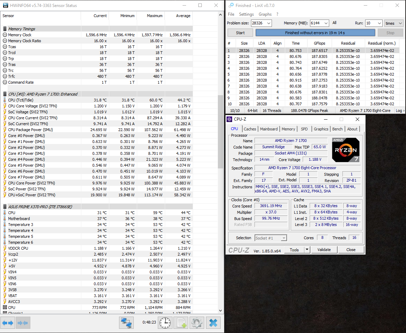Click HWiNFO collapse columns arrows icon
The width and height of the screenshot is (406, 333).
pos(23,323)
